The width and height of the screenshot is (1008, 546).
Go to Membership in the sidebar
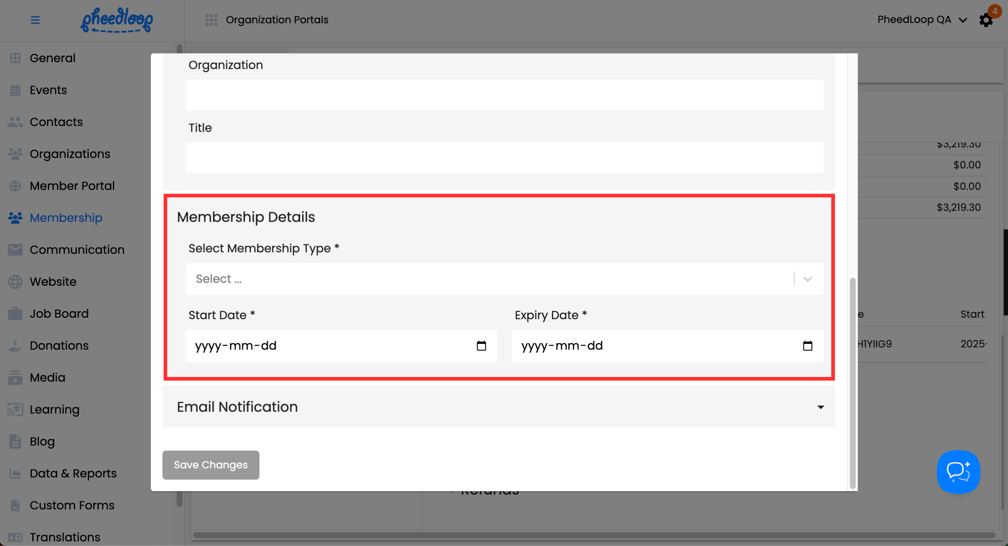tap(66, 217)
